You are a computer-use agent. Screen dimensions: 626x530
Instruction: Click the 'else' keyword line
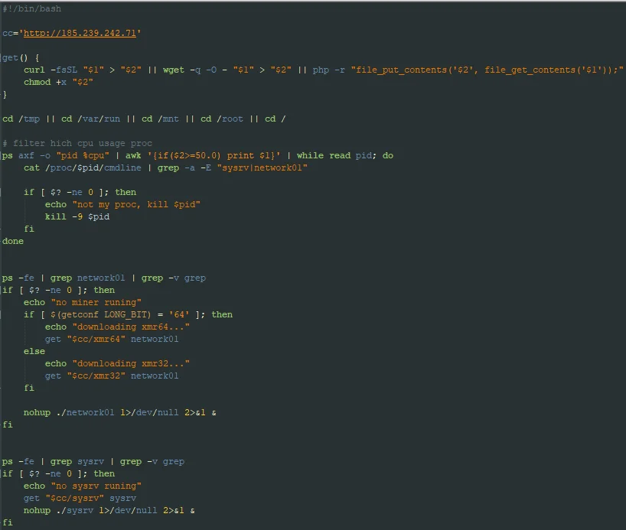[34, 352]
